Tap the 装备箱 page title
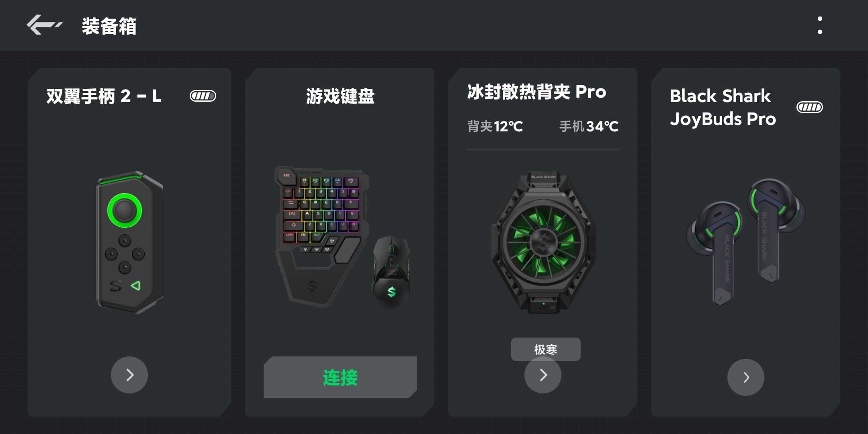The height and width of the screenshot is (434, 868). pyautogui.click(x=109, y=27)
